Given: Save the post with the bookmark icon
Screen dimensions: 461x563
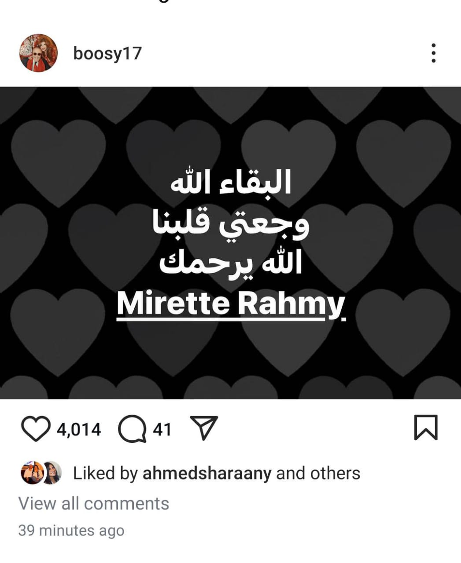Looking at the screenshot, I should 426,428.
